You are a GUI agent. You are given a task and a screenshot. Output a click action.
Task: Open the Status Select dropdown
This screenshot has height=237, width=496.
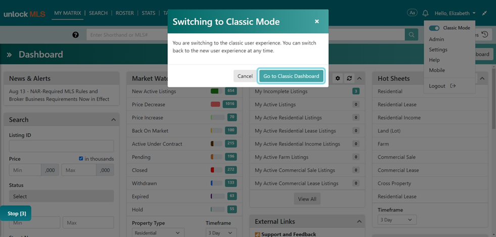(x=61, y=196)
